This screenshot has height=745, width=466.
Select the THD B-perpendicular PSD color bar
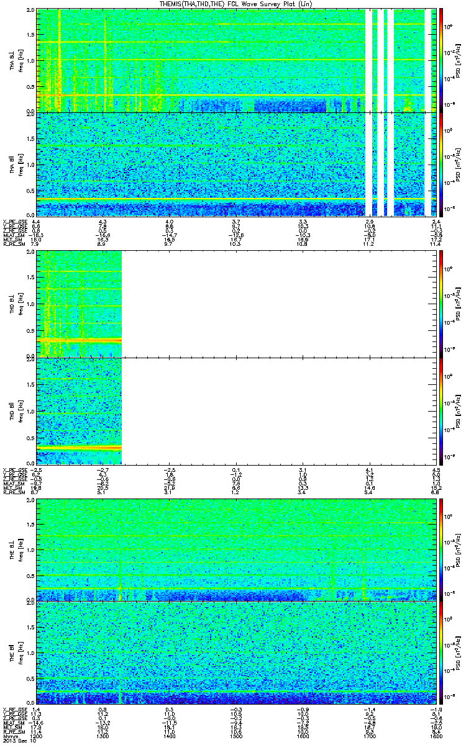(x=441, y=304)
